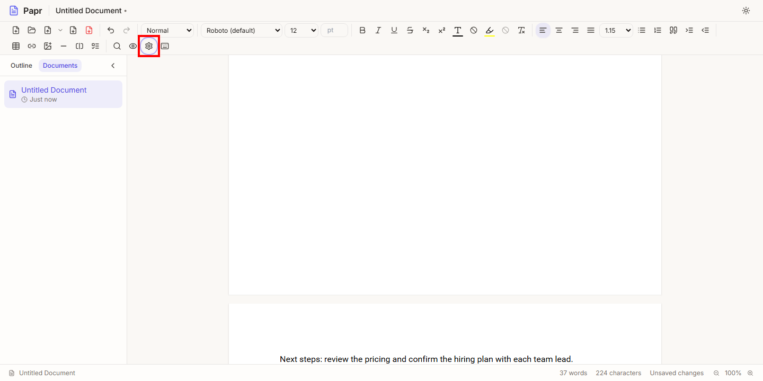763x381 pixels.
Task: Toggle superscript formatting
Action: (x=442, y=30)
